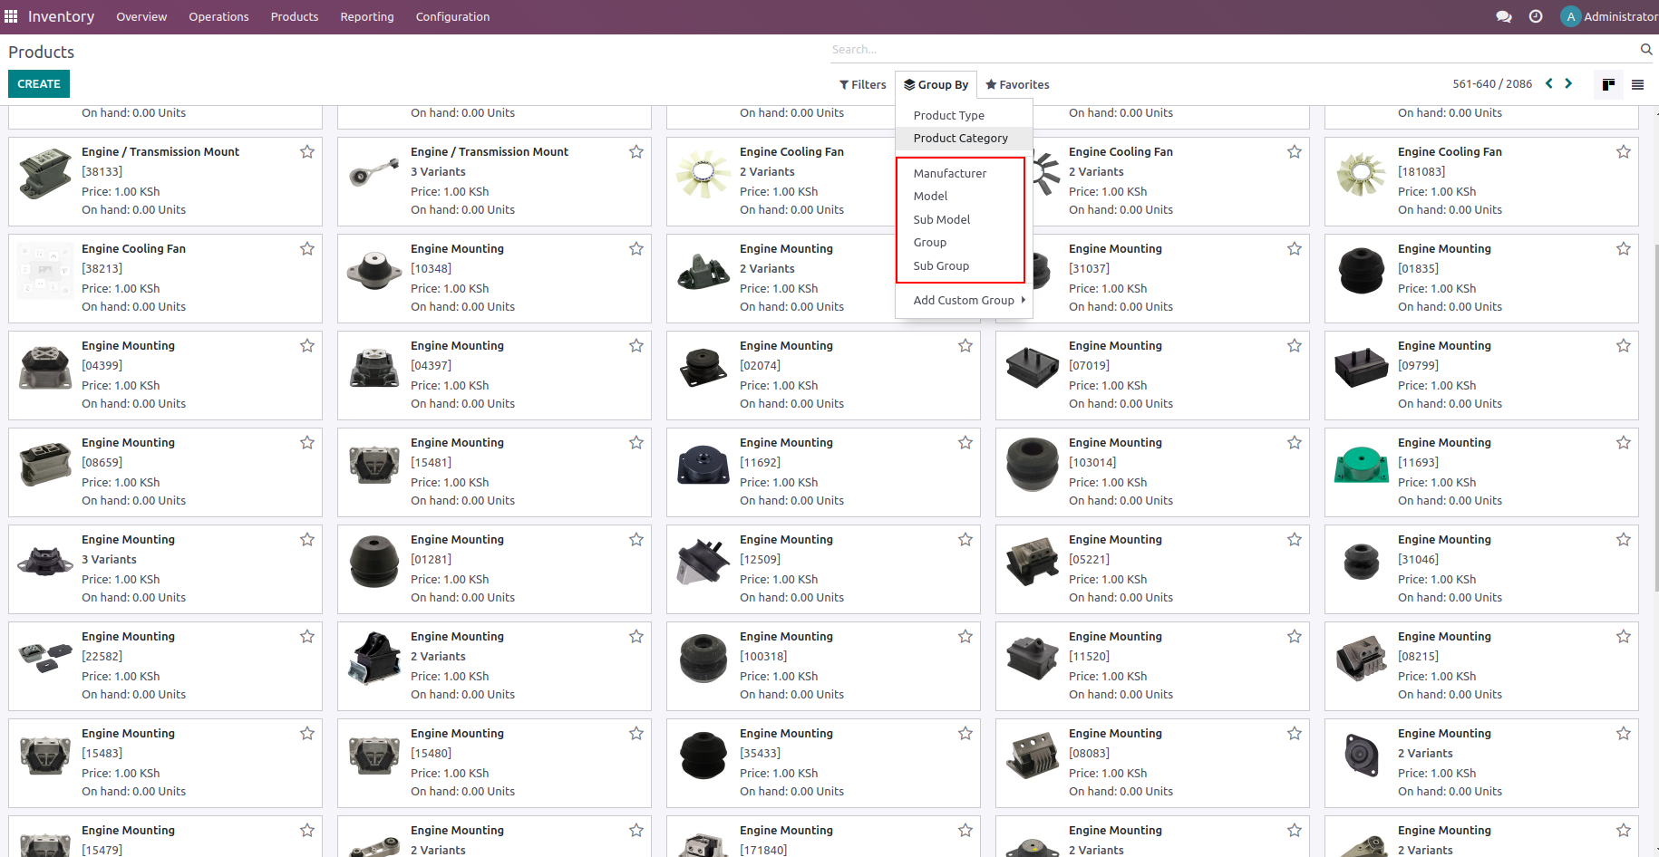
Task: Open the apps grid menu icon
Action: (11, 16)
